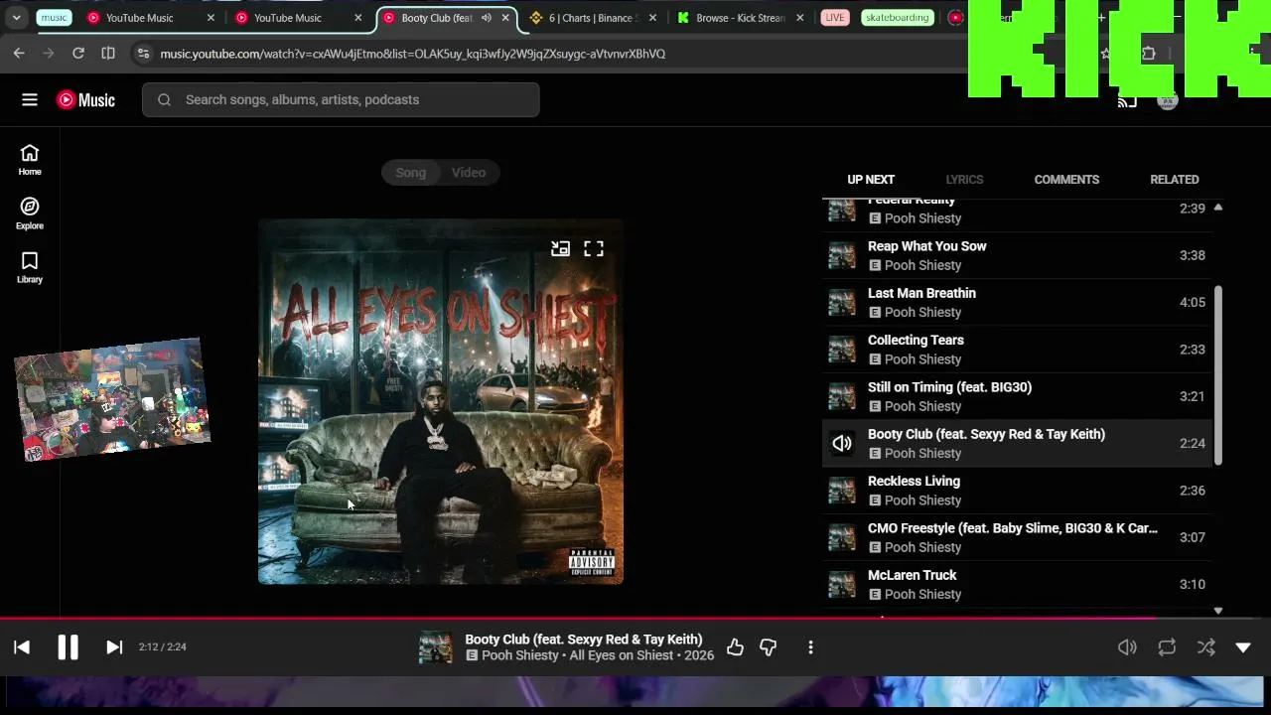
Task: Click the browser back button
Action: click(x=19, y=54)
